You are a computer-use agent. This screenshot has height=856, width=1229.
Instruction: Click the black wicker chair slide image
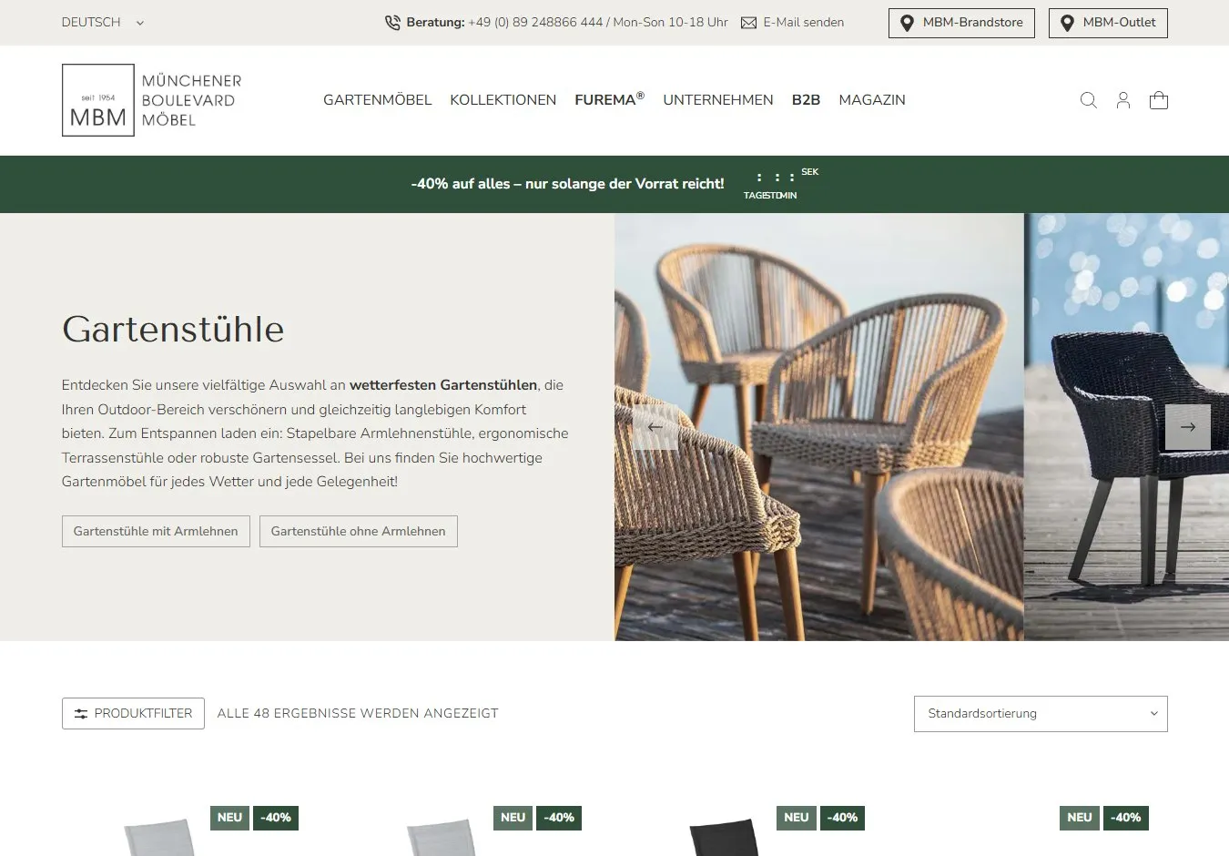coord(1126,427)
